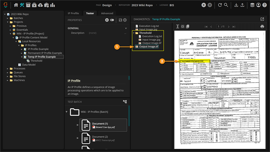
Task: Expand Document (1) in the test batch
Action: tap(78, 125)
